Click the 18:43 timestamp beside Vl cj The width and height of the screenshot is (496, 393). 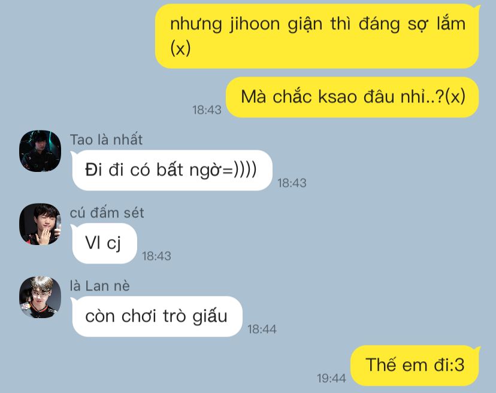pos(156,256)
